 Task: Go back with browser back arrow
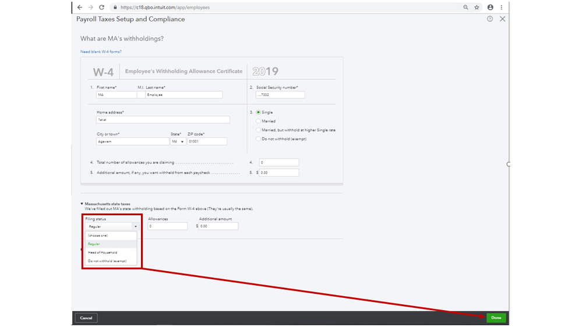80,8
